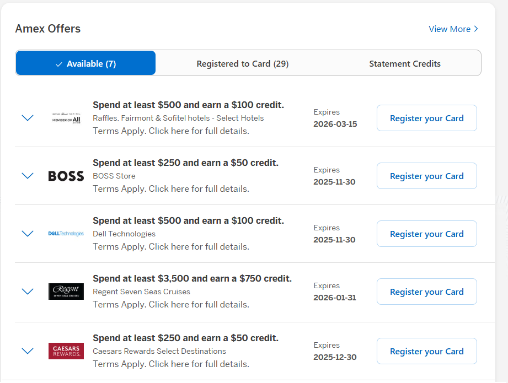This screenshot has height=383, width=508.
Task: Register your Card for BOSS Store offer
Action: [426, 176]
